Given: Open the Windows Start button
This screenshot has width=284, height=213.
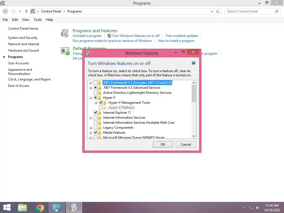Looking at the screenshot, I should pos(7,207).
